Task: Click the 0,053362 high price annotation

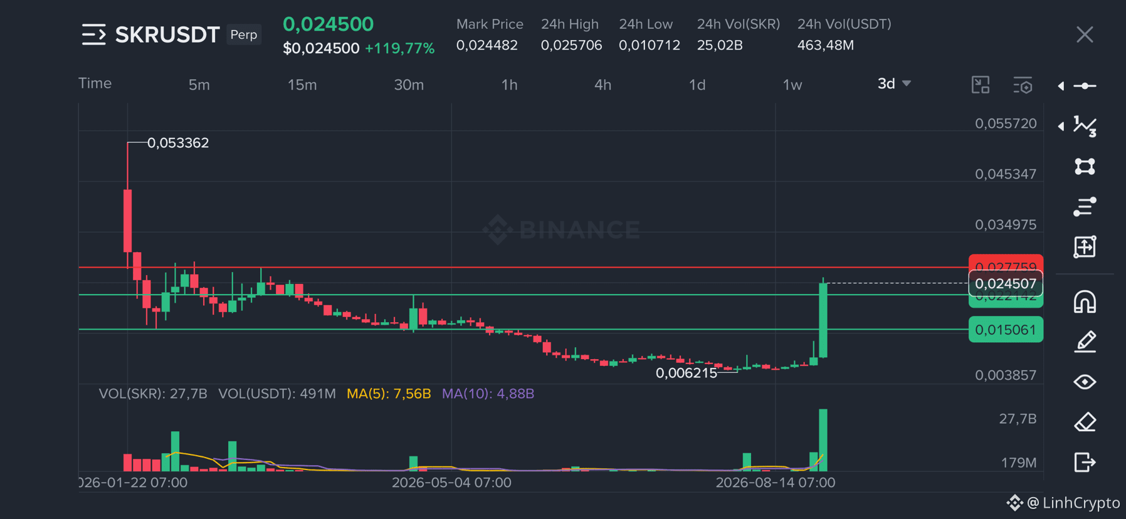Action: point(178,143)
